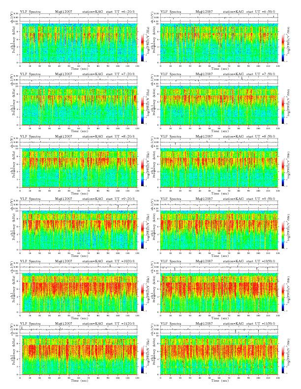Click the PSD color bar of 10:50:0 panel
This screenshot has height=389, width=301.
coord(283,298)
